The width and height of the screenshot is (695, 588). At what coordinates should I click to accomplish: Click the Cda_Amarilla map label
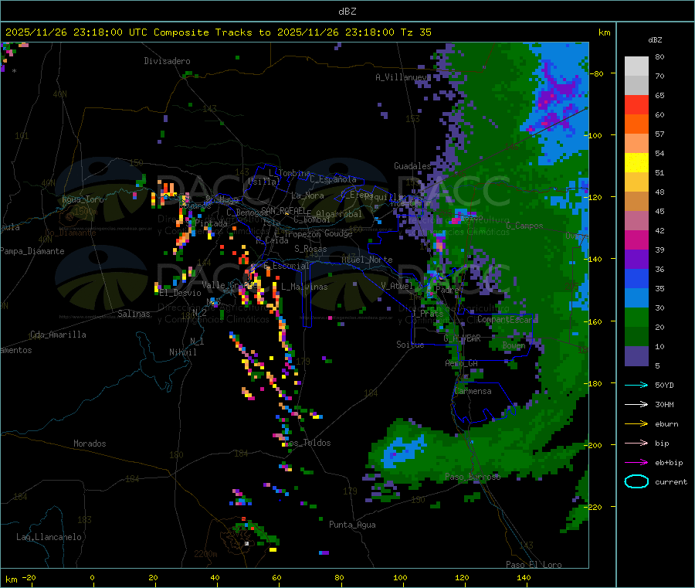coord(58,335)
